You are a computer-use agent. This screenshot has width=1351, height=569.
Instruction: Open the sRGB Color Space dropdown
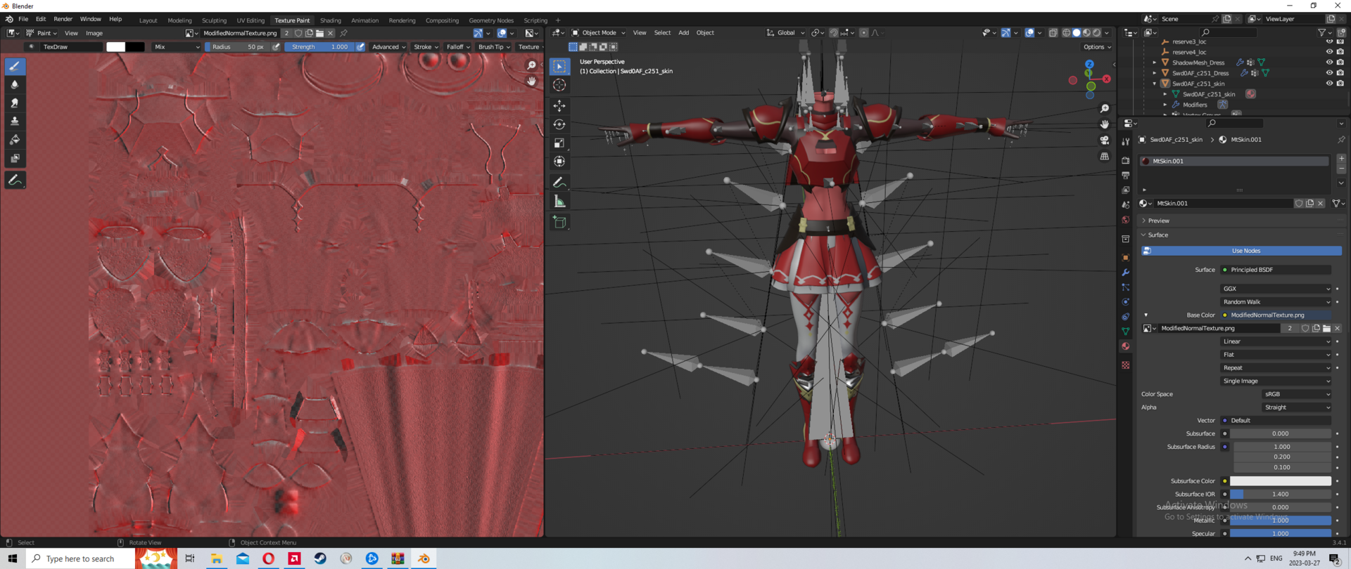(x=1296, y=394)
